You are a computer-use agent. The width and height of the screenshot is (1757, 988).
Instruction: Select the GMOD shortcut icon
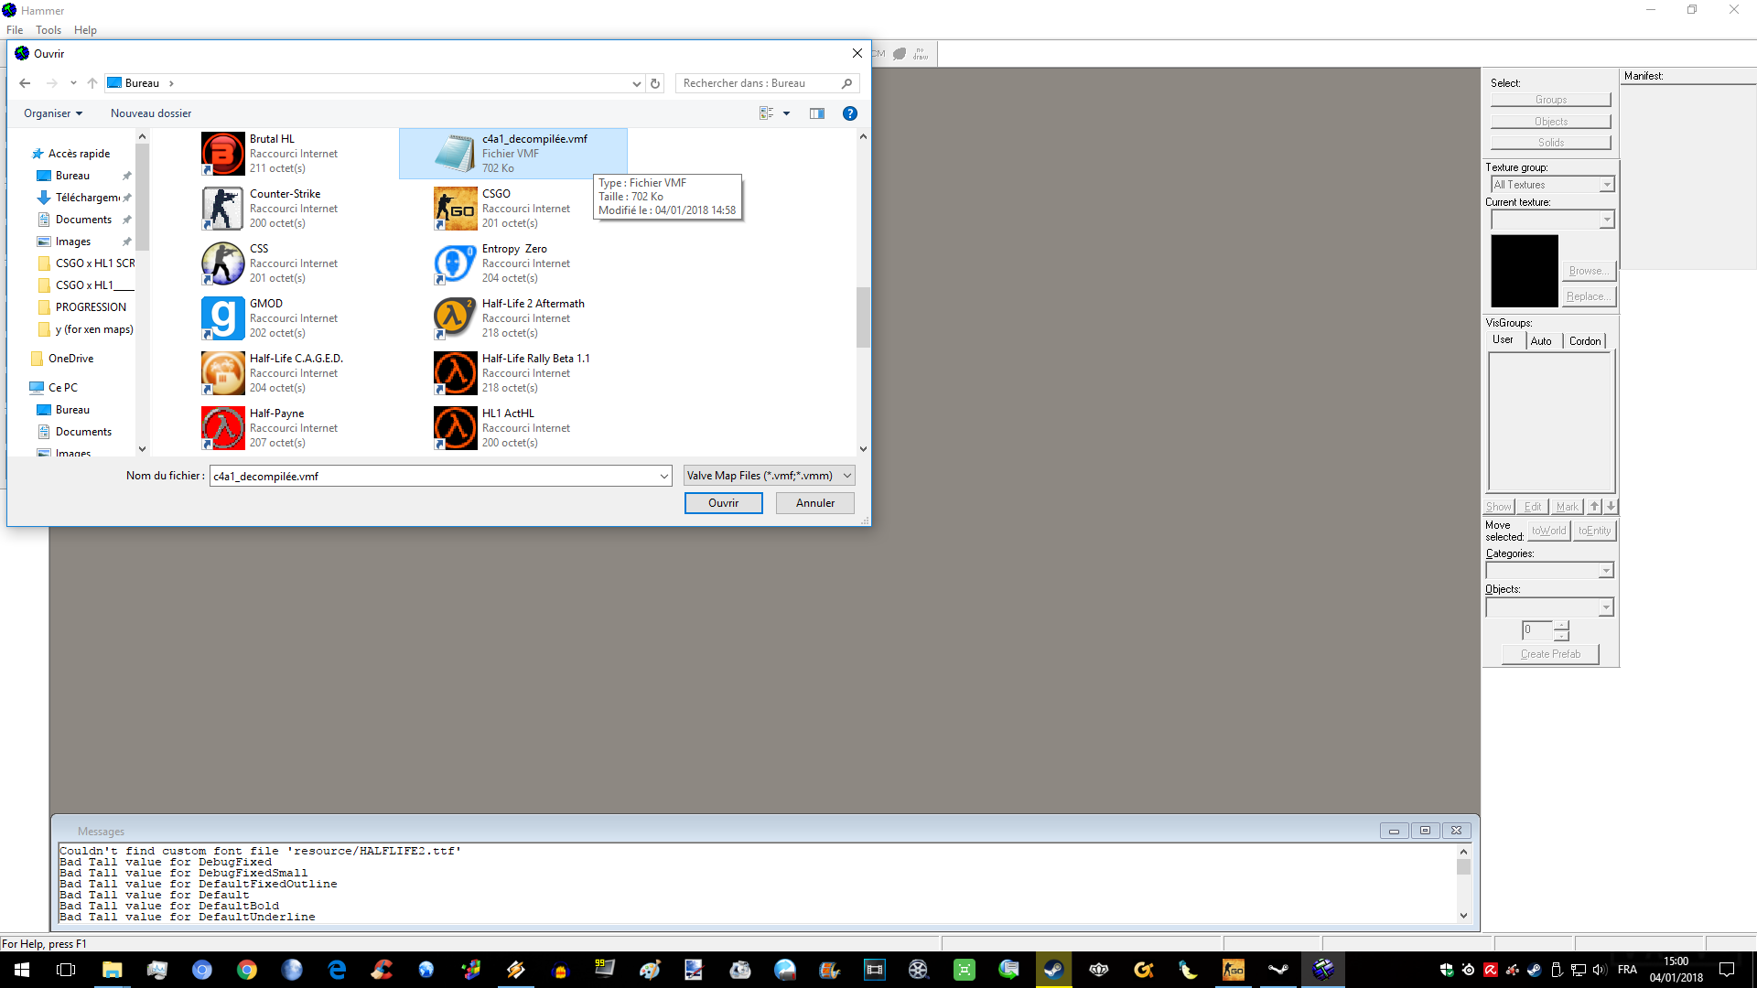point(223,318)
